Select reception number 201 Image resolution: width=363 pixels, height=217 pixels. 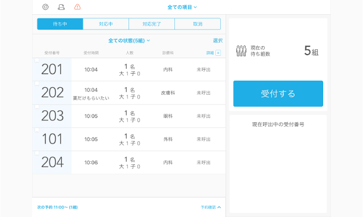click(52, 69)
